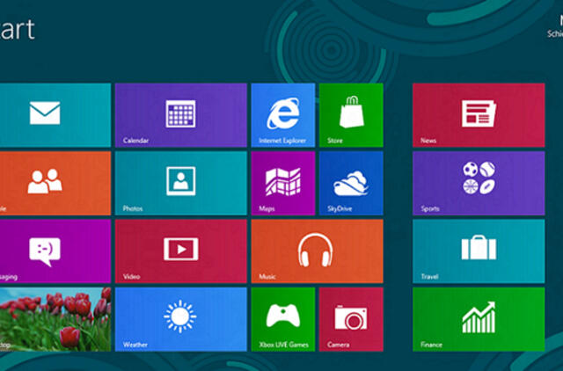This screenshot has height=371, width=563.
Task: Open the News tile
Action: point(479,115)
